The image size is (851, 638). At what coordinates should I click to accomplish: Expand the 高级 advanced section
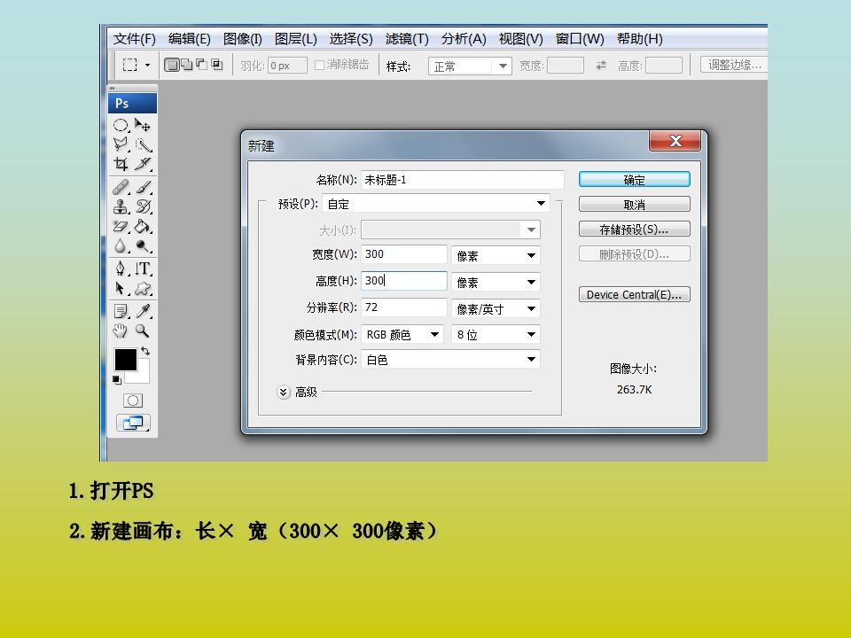[x=284, y=392]
